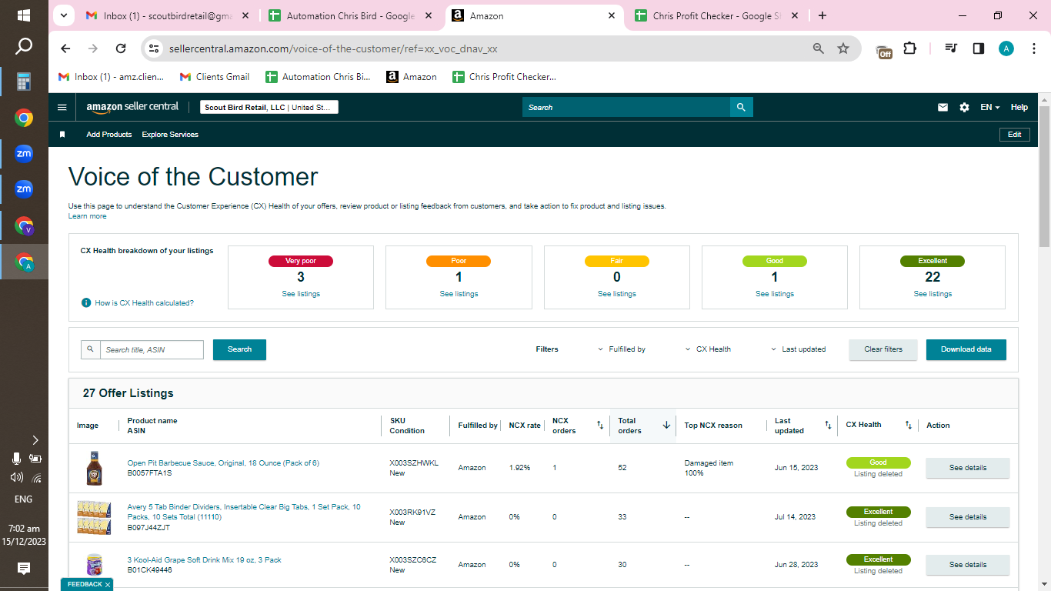The image size is (1051, 591).
Task: Open Clients Gmail bookmark
Action: pyautogui.click(x=215, y=77)
